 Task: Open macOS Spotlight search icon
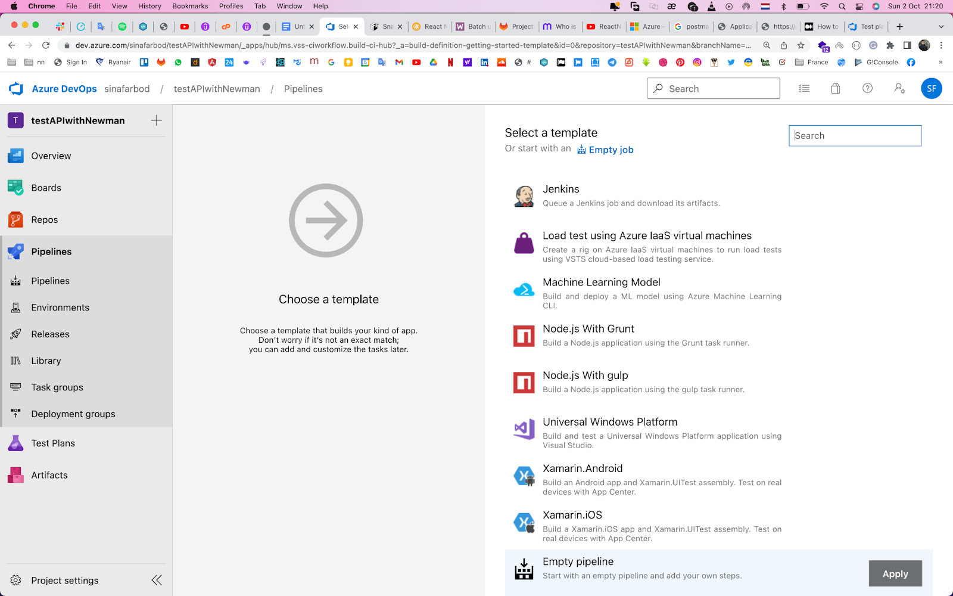(842, 6)
